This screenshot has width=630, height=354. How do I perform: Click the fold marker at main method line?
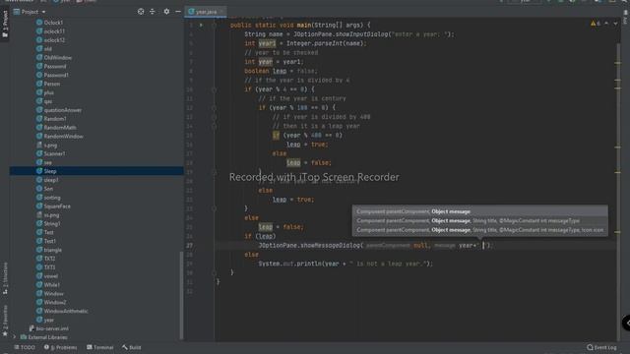[x=215, y=26]
